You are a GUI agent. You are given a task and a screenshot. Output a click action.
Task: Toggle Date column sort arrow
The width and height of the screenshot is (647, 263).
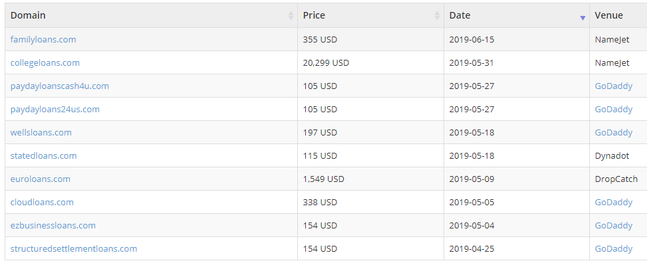pyautogui.click(x=582, y=18)
